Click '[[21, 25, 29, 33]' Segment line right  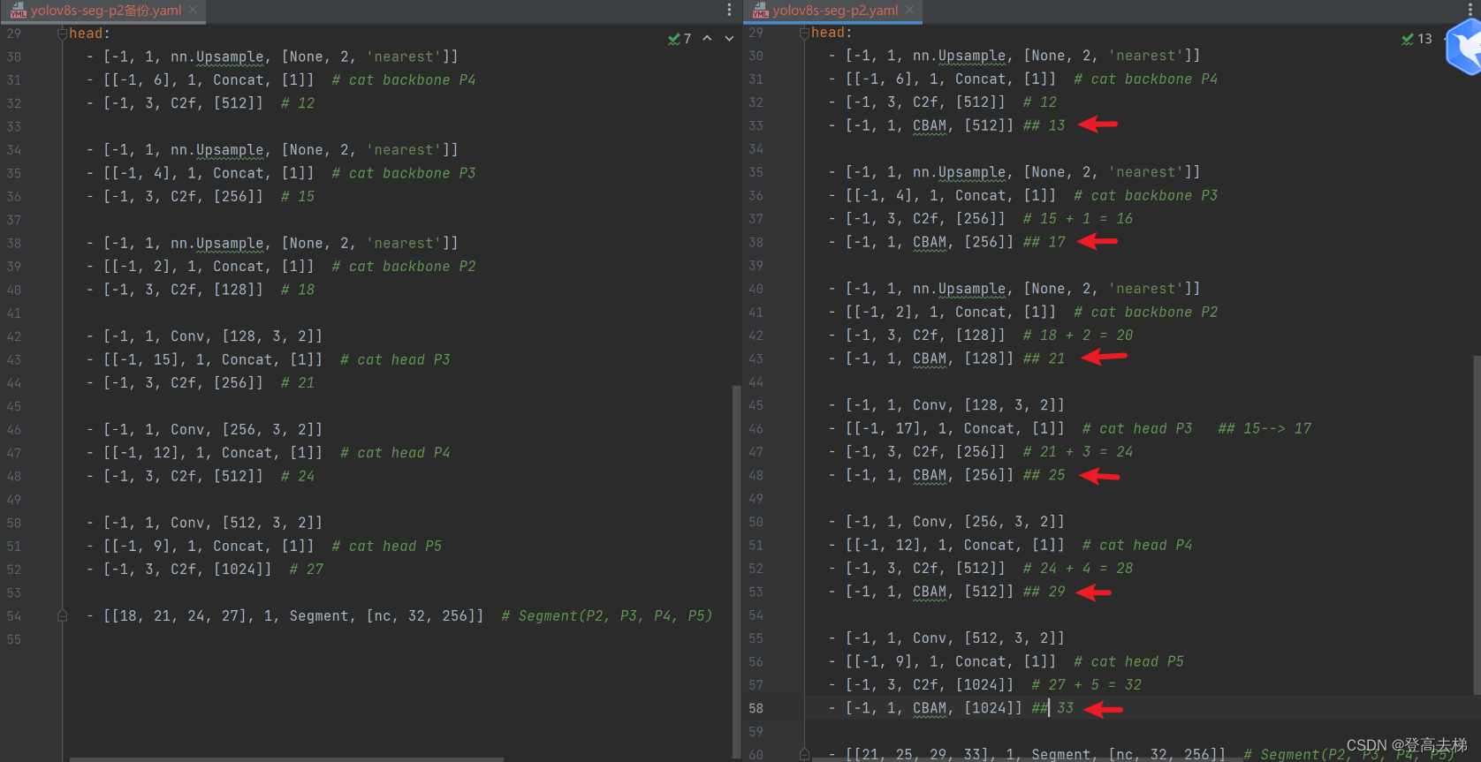(1140, 754)
